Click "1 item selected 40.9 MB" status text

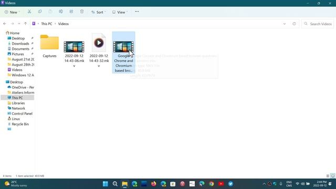point(30,176)
